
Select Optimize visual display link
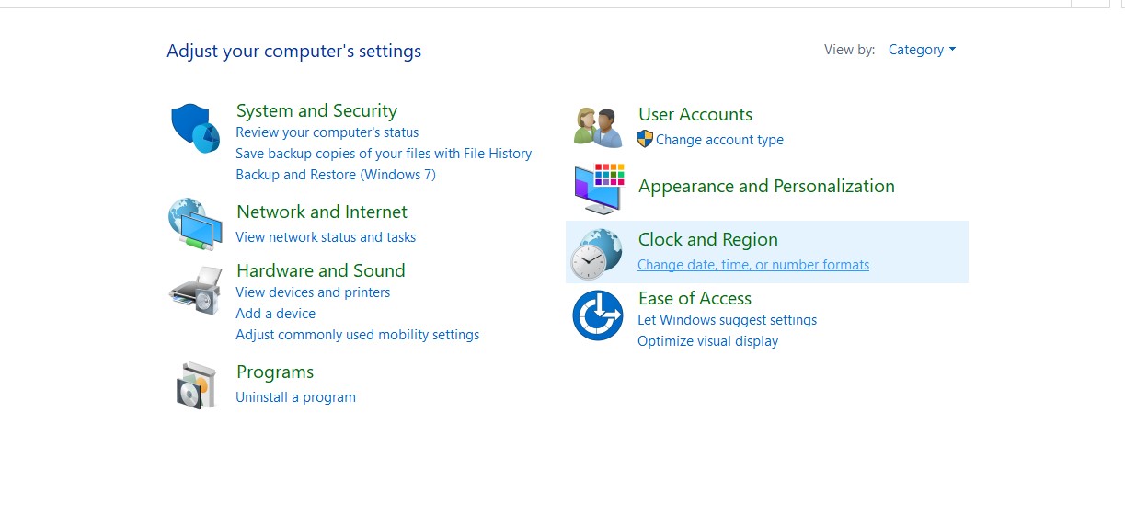707,341
